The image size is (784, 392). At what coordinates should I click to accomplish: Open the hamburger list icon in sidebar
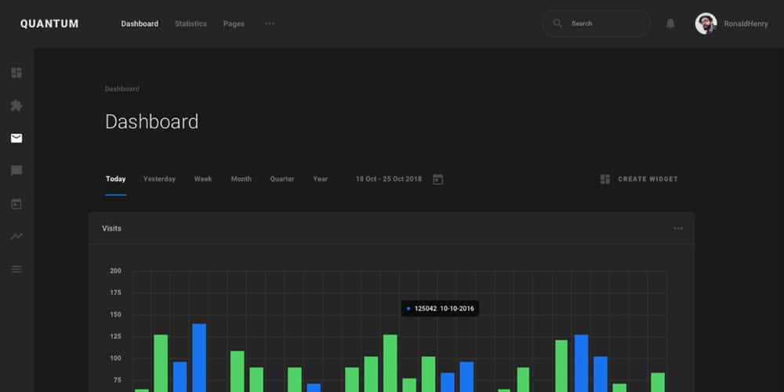click(16, 270)
